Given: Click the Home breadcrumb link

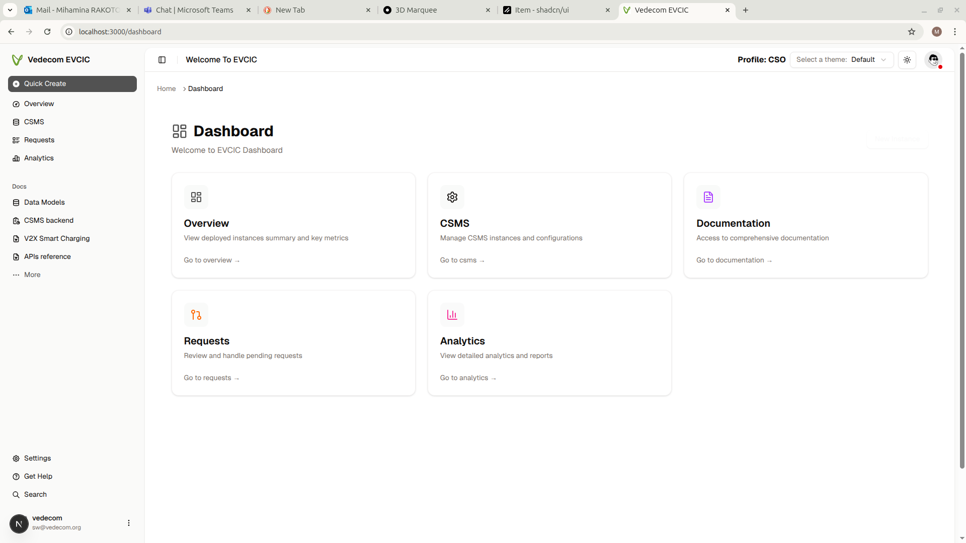Looking at the screenshot, I should 166,89.
